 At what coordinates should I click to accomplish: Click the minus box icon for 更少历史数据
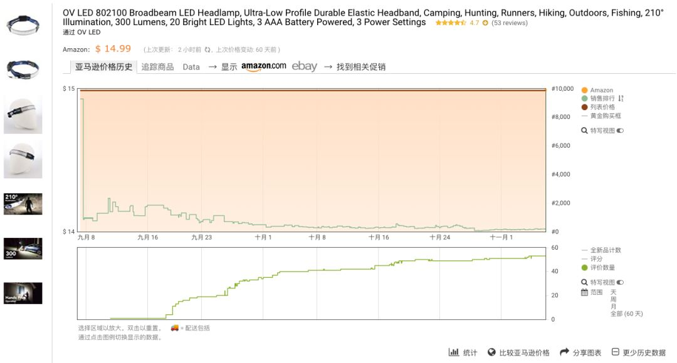point(616,352)
